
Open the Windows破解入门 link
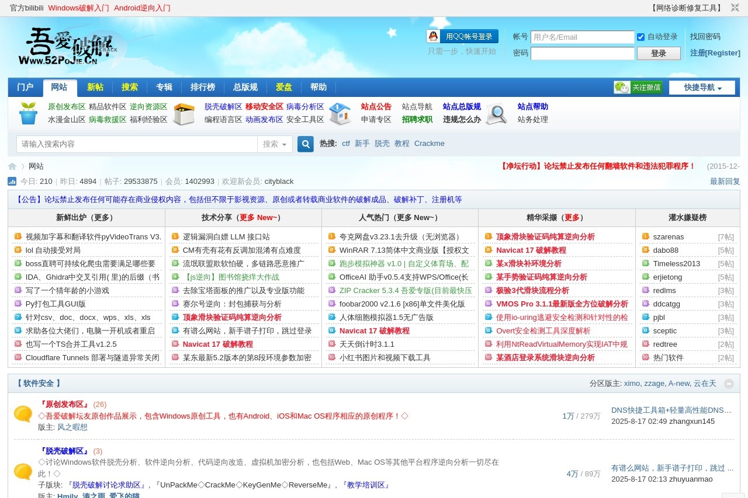(x=79, y=8)
